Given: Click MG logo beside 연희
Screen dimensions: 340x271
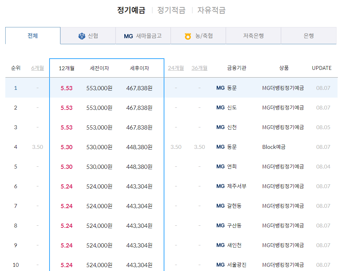Looking at the screenshot, I should pos(221,167).
